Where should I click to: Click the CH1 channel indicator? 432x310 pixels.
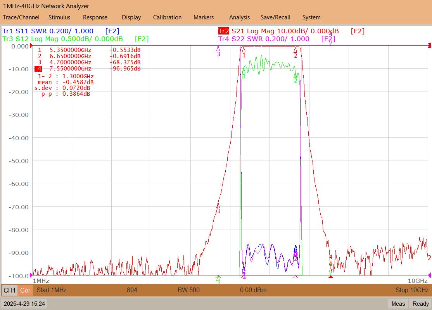[x=10, y=290]
